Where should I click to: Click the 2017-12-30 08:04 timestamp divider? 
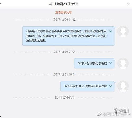point(65,52)
